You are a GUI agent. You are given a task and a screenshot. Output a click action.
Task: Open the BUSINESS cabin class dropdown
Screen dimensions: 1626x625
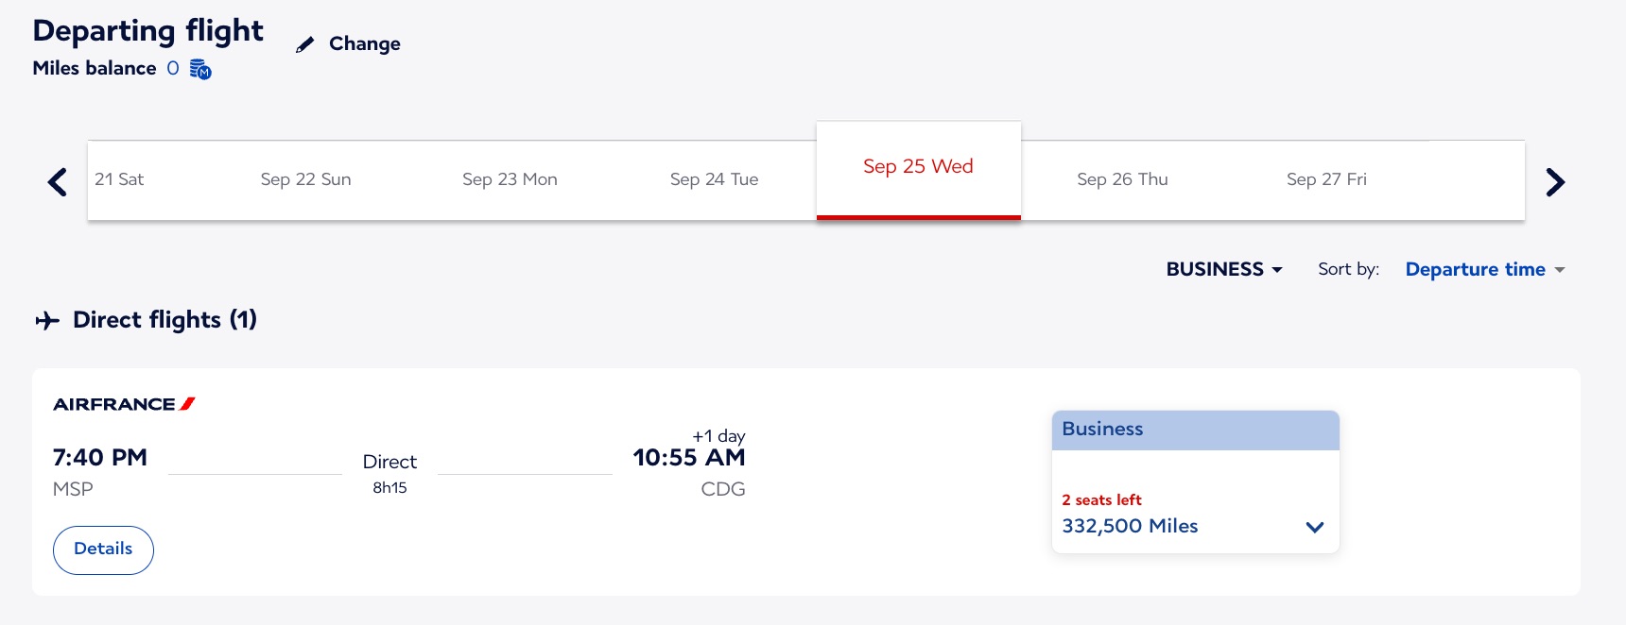pos(1224,270)
